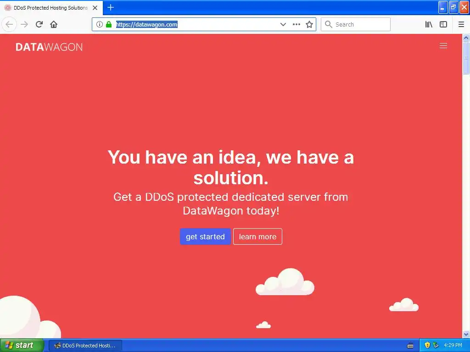Minimize the browser window
This screenshot has width=470, height=352.
click(x=442, y=7)
